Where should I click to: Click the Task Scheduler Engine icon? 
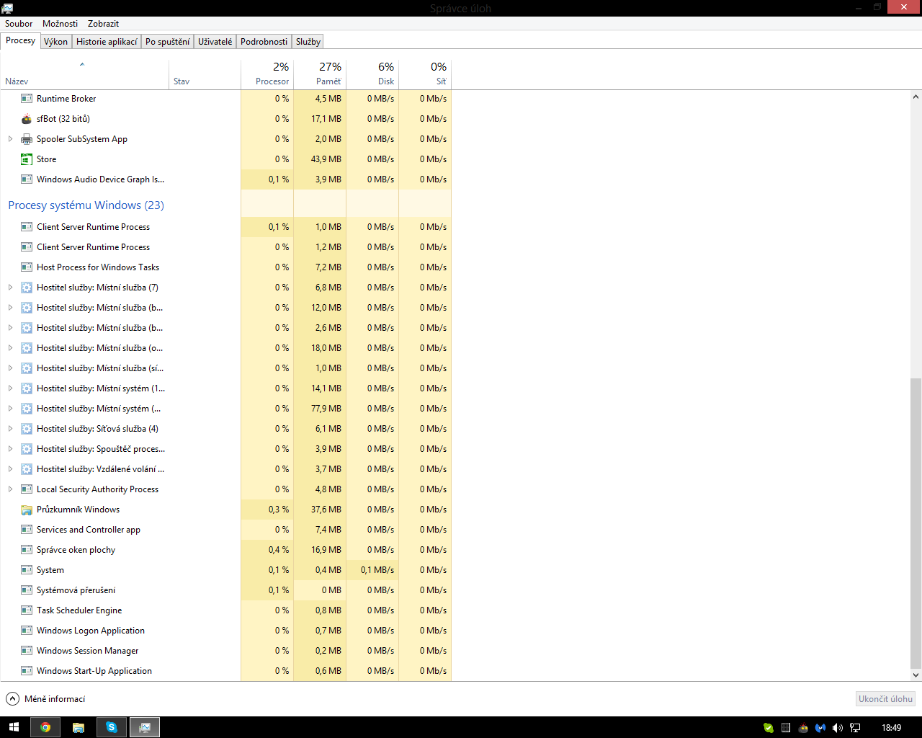(27, 610)
